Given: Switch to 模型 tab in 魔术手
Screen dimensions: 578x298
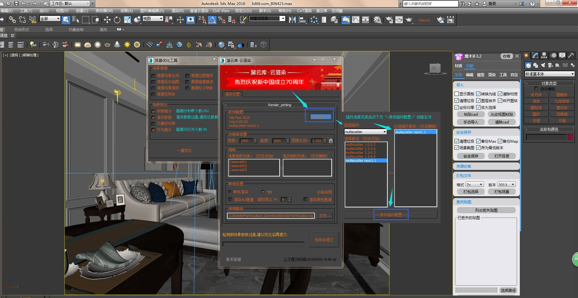Looking at the screenshot, I should pyautogui.click(x=480, y=75).
